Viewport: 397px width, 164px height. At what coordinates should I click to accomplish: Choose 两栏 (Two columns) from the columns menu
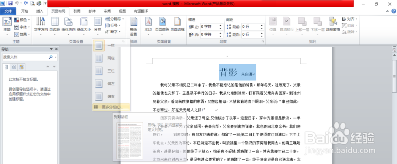pos(112,58)
